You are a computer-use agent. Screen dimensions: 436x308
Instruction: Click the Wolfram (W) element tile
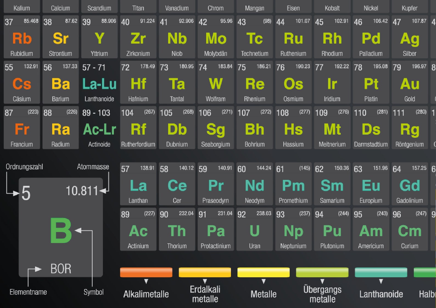click(x=216, y=82)
